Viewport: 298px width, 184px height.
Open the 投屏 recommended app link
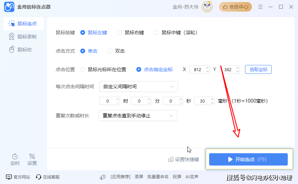177,177
